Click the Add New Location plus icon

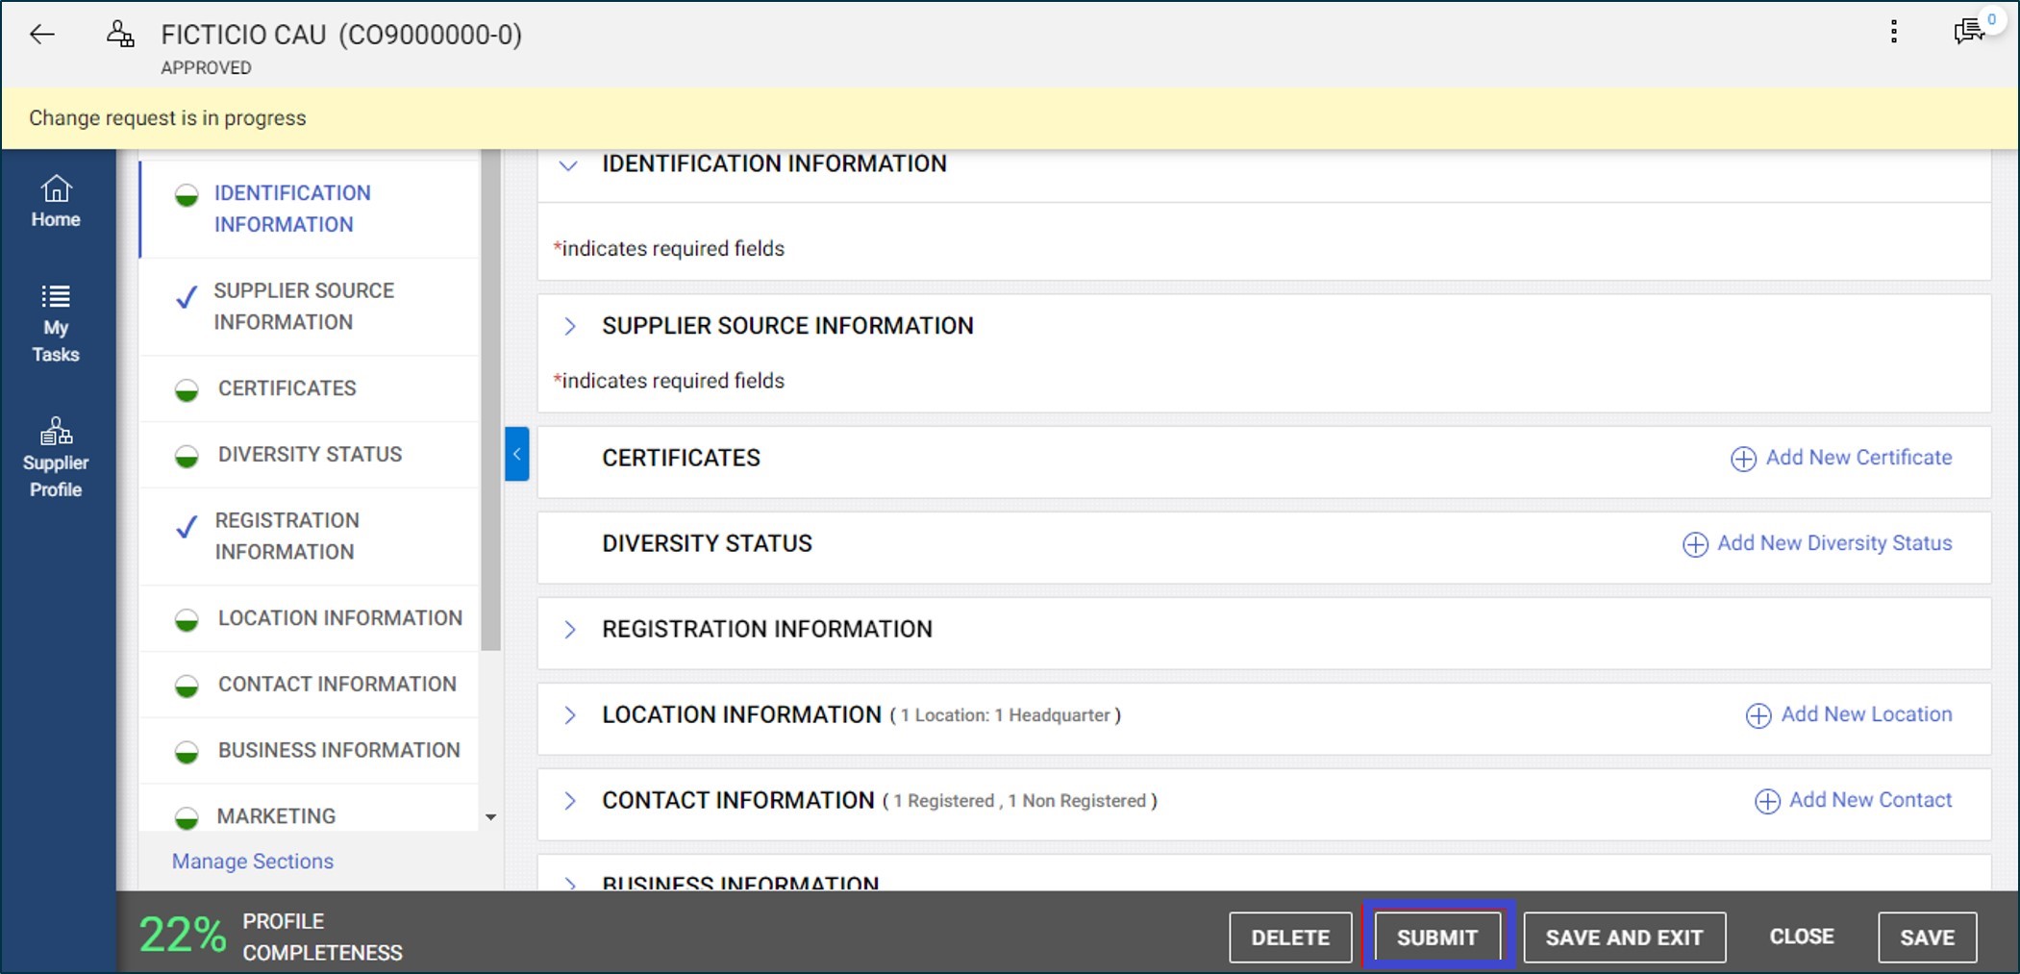1758,715
